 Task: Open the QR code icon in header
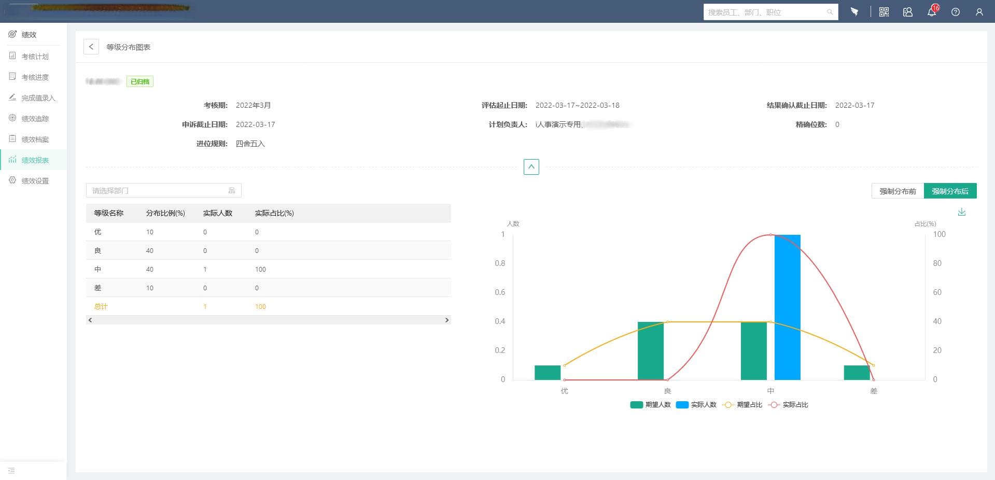[884, 12]
